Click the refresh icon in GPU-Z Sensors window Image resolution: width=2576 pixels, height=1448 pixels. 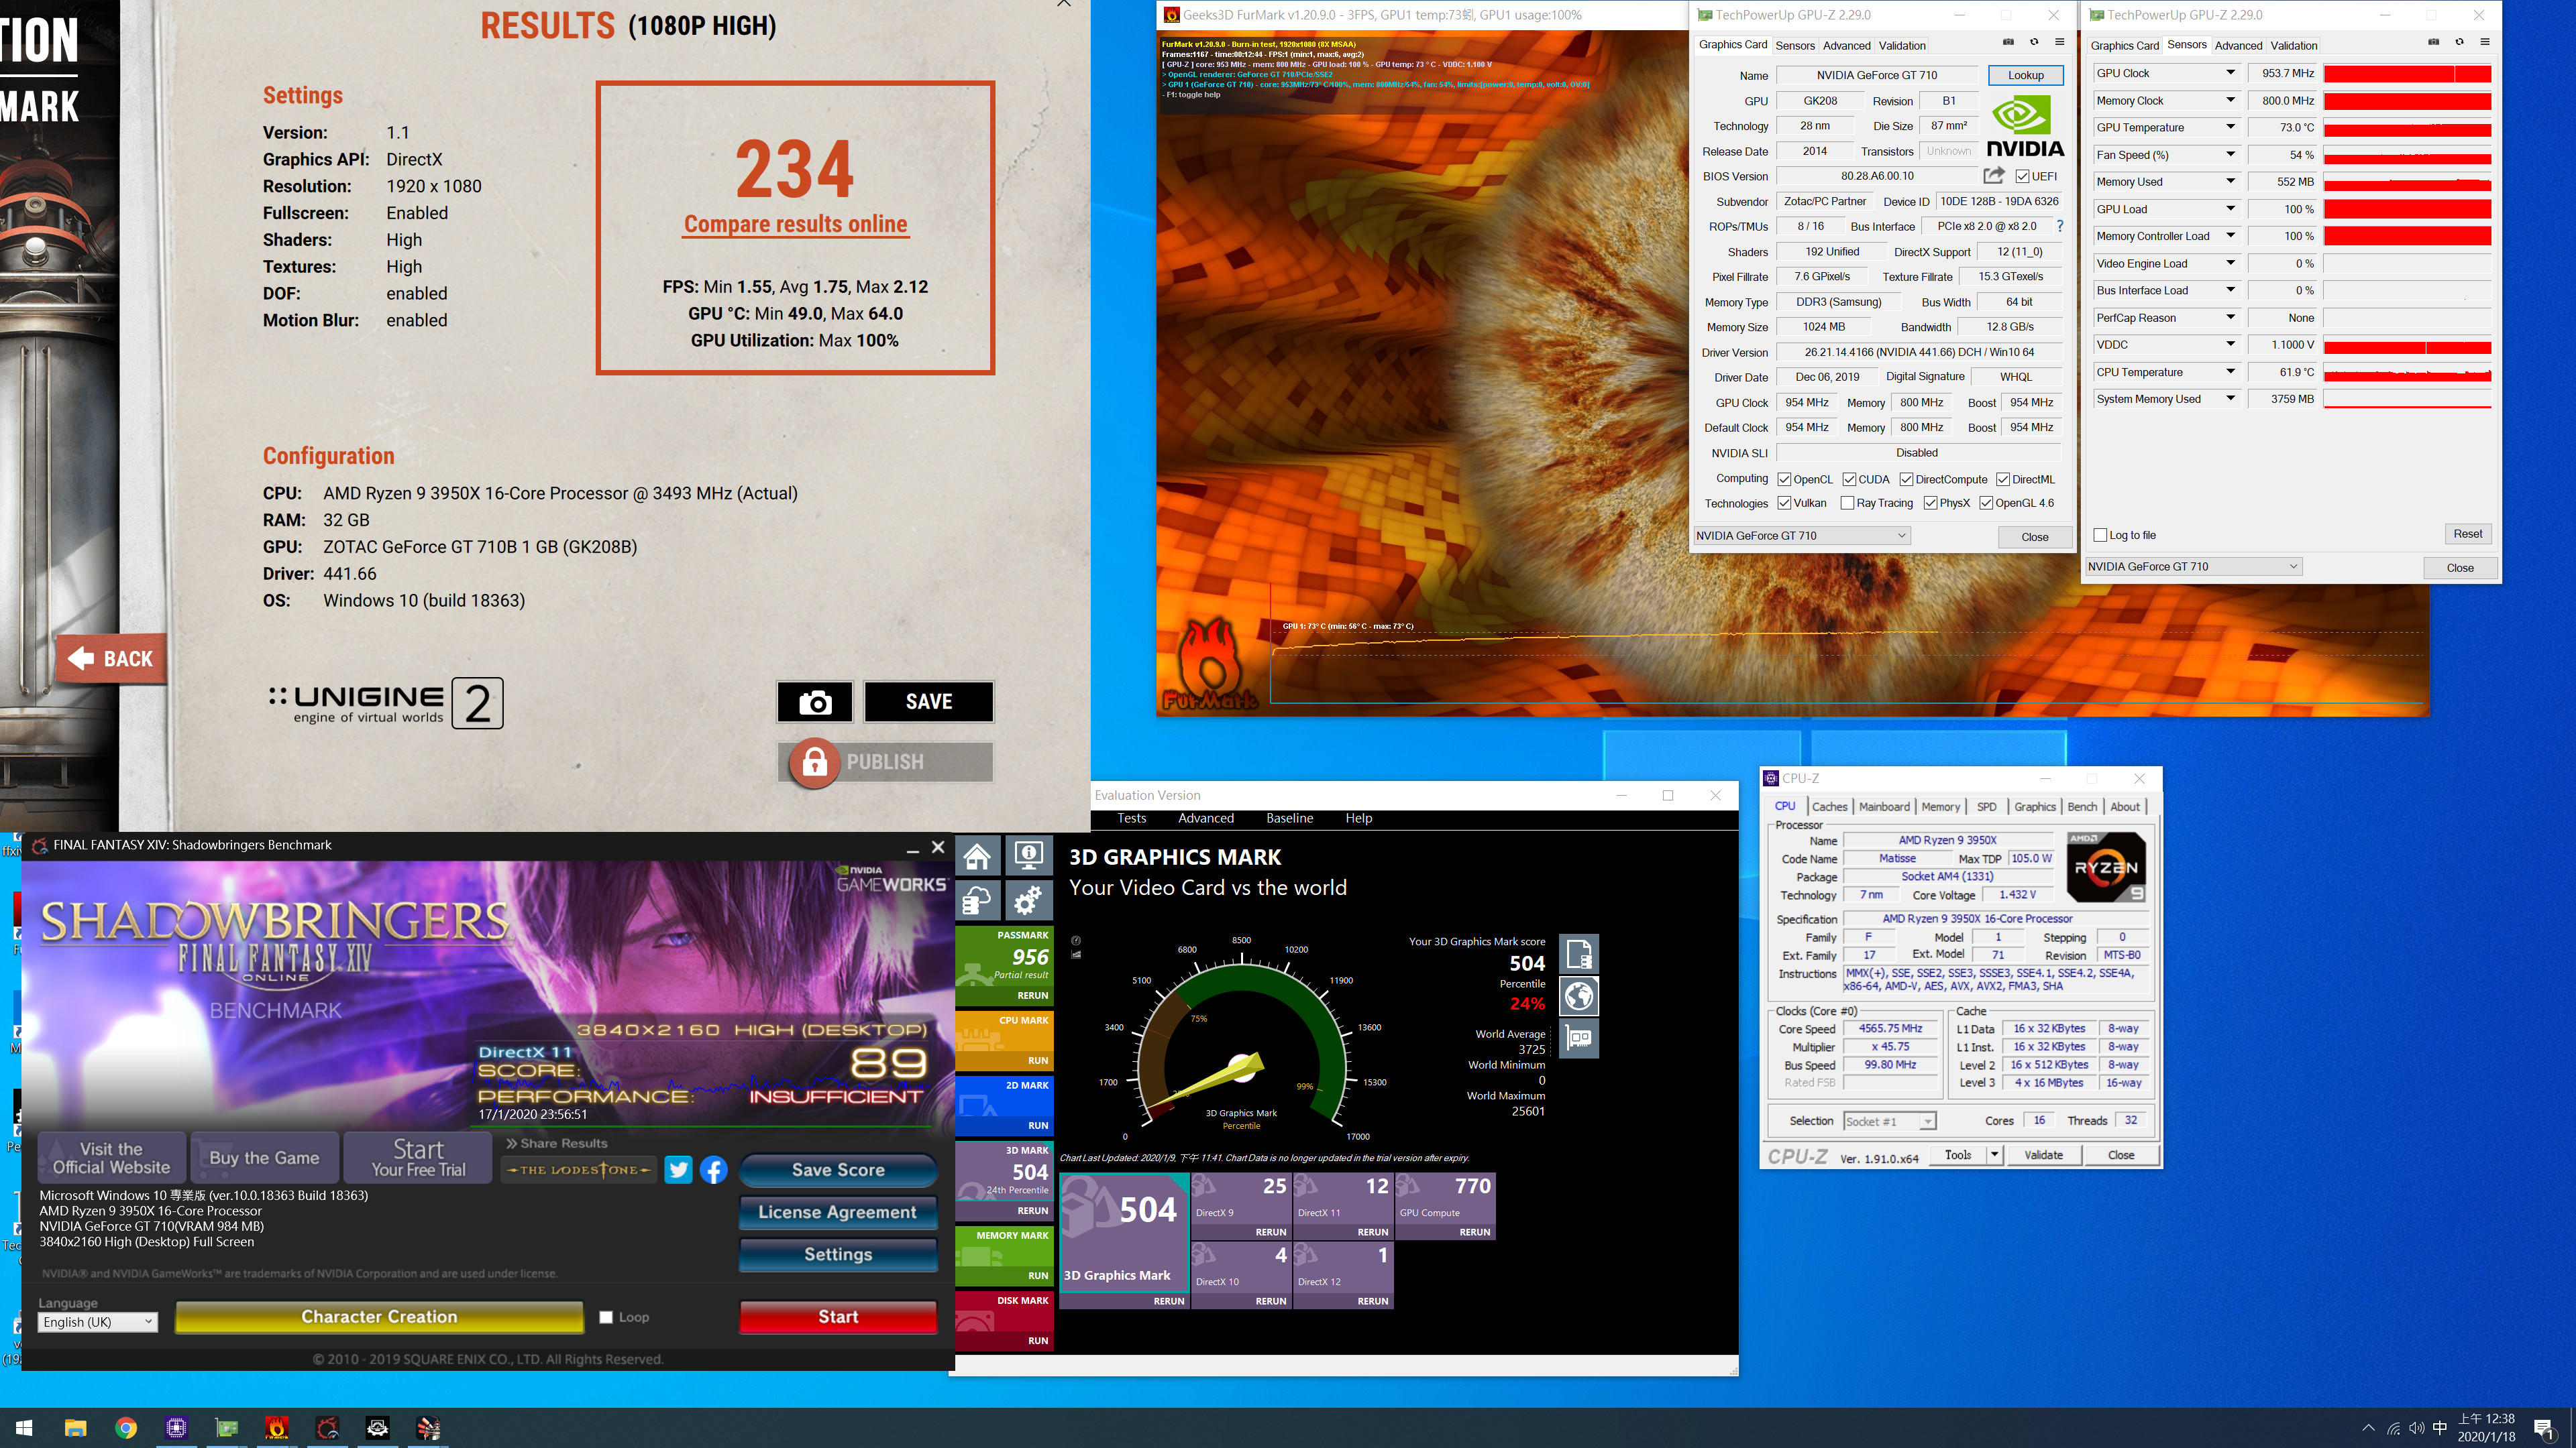(2459, 42)
